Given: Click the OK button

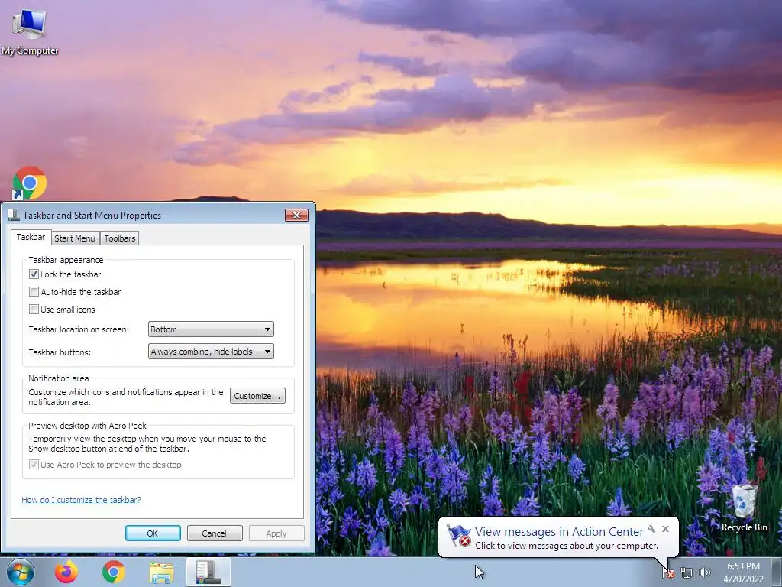Looking at the screenshot, I should pyautogui.click(x=153, y=533).
